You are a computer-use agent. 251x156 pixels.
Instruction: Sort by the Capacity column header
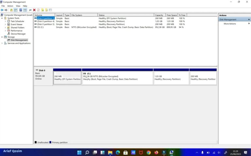(x=159, y=15)
